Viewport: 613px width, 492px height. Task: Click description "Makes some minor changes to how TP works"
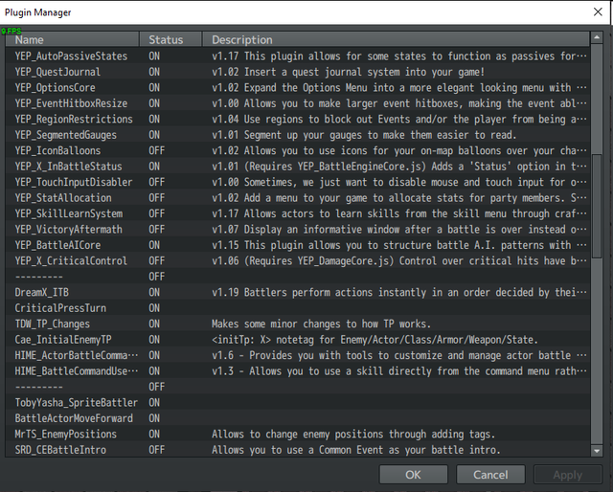pos(322,324)
